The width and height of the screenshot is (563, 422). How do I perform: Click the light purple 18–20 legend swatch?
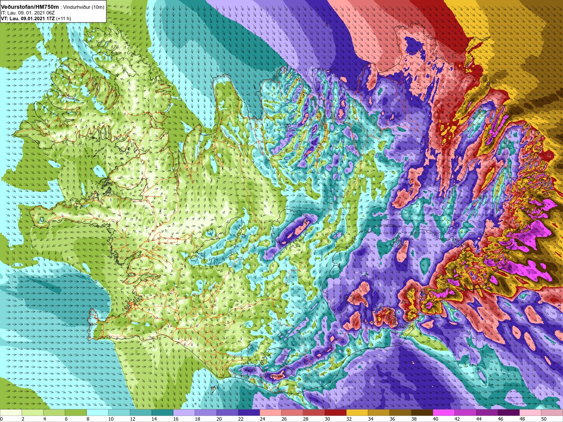coord(206,412)
